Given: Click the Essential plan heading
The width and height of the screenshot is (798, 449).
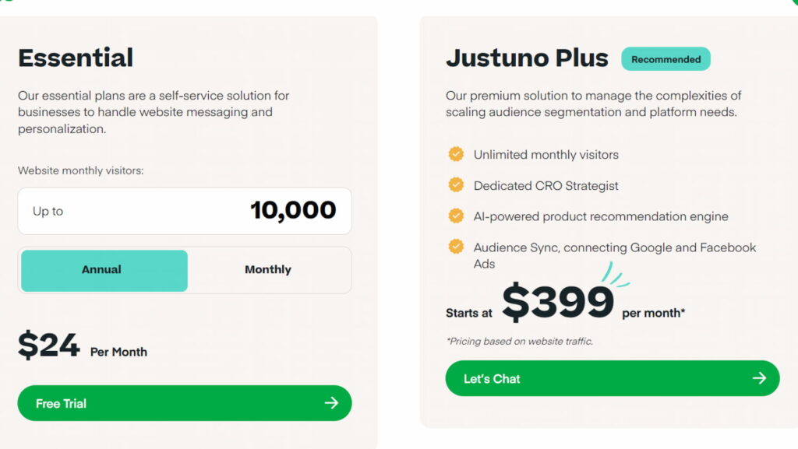Looking at the screenshot, I should (76, 58).
